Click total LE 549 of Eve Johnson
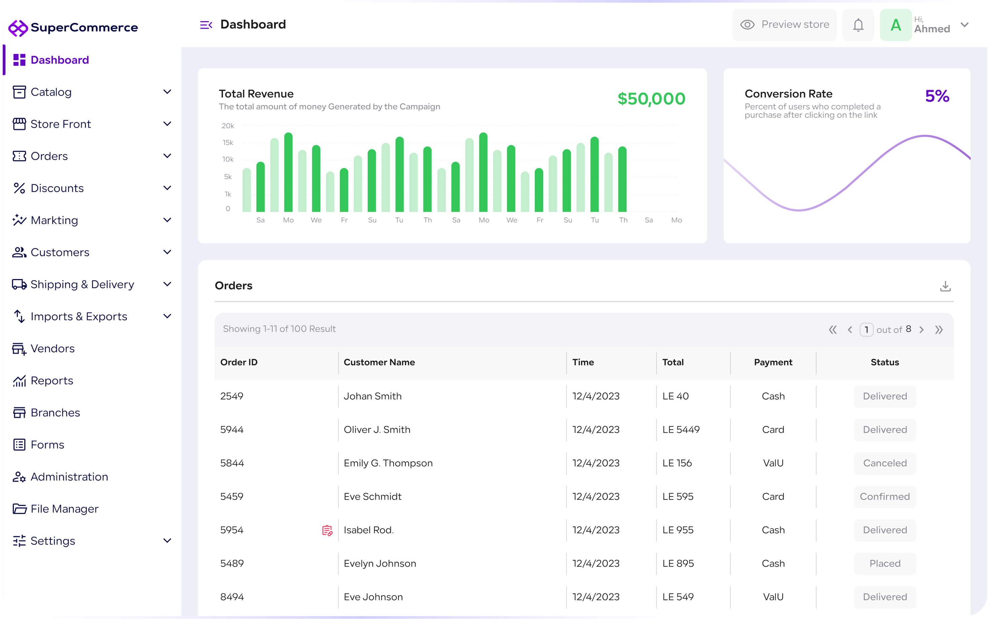990x619 pixels. (x=678, y=597)
